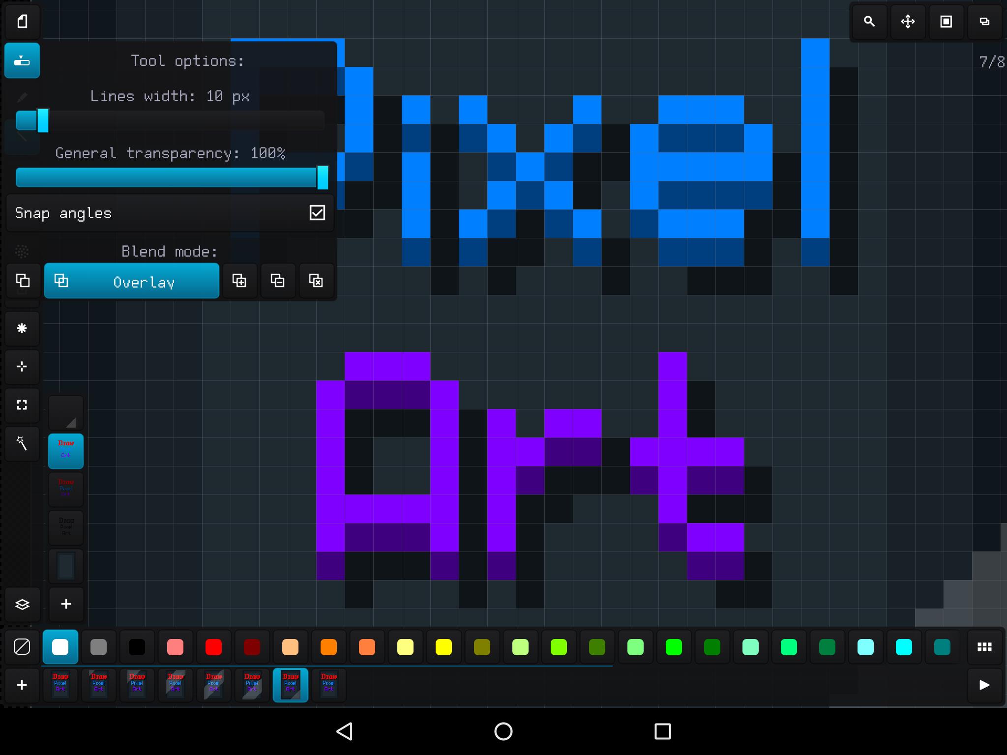Select the magic wand tool
The height and width of the screenshot is (755, 1007).
tap(22, 443)
